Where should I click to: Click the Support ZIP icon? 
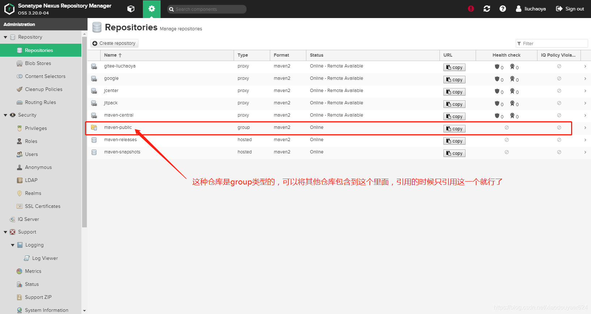(20, 297)
